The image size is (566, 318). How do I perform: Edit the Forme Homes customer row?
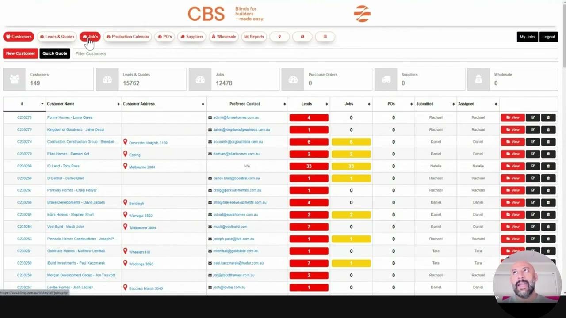coord(533,117)
